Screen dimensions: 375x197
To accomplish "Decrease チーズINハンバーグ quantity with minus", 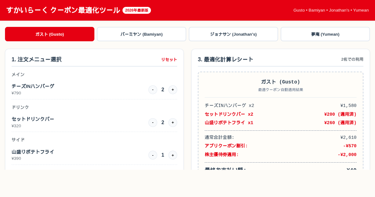I will pyautogui.click(x=153, y=90).
